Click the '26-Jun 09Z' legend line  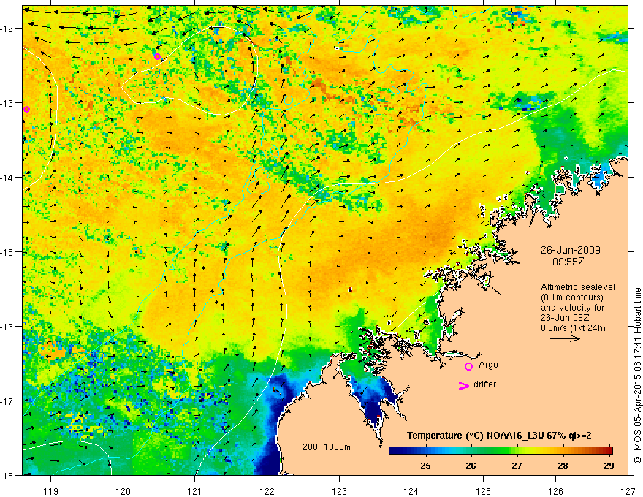(563, 318)
